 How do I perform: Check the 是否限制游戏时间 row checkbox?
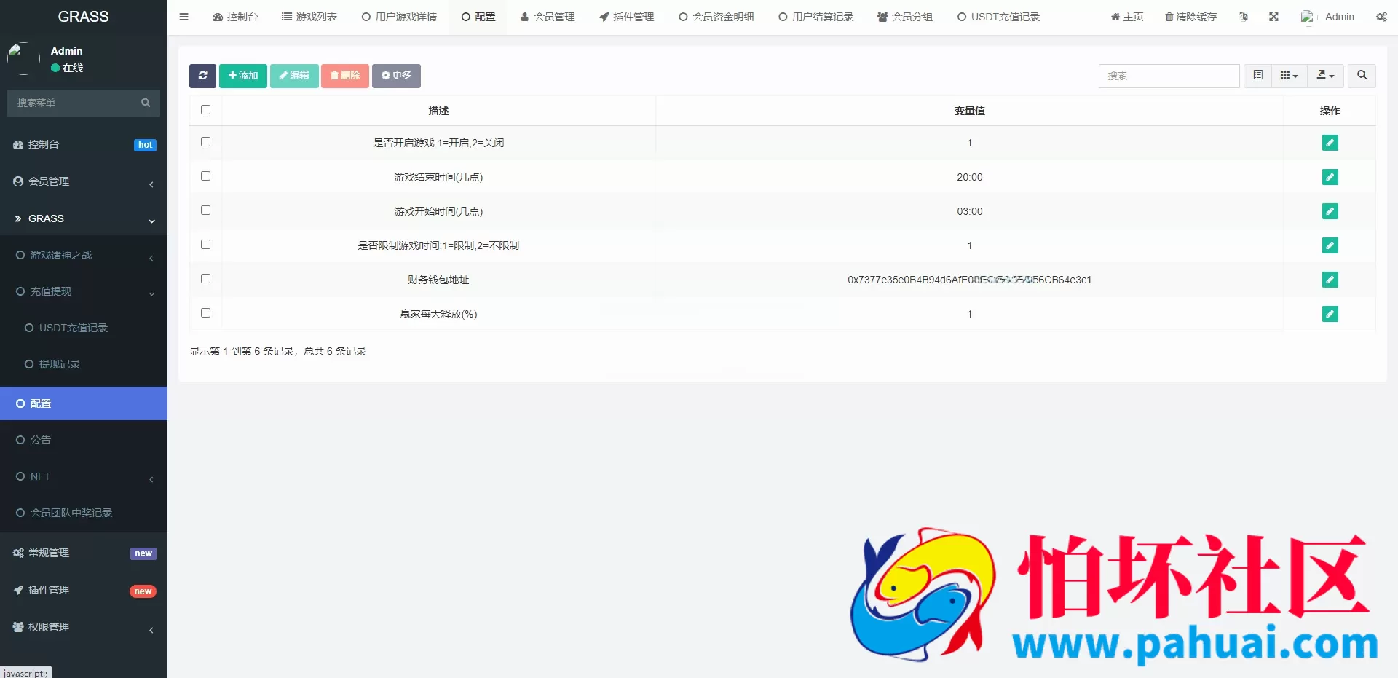[205, 245]
